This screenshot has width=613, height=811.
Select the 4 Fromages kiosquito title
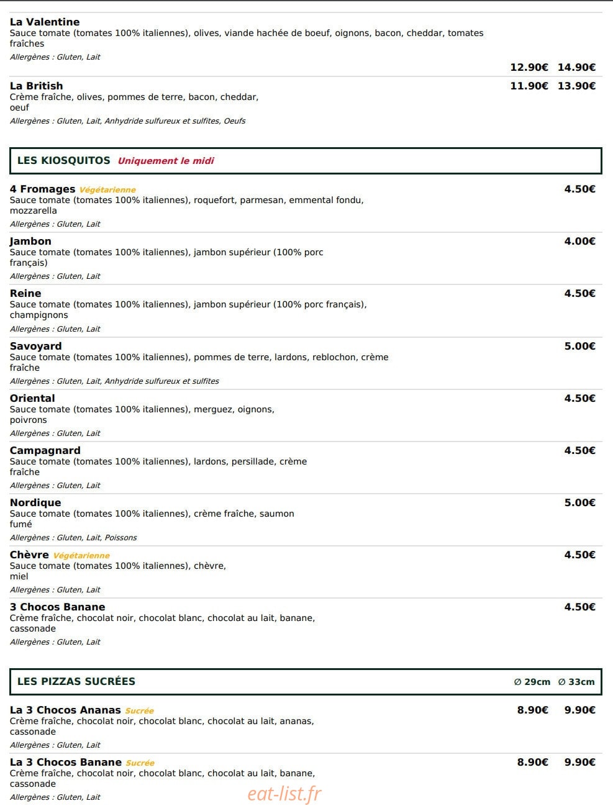point(42,189)
